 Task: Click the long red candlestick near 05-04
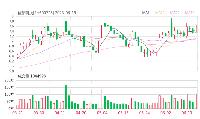(x=102, y=32)
